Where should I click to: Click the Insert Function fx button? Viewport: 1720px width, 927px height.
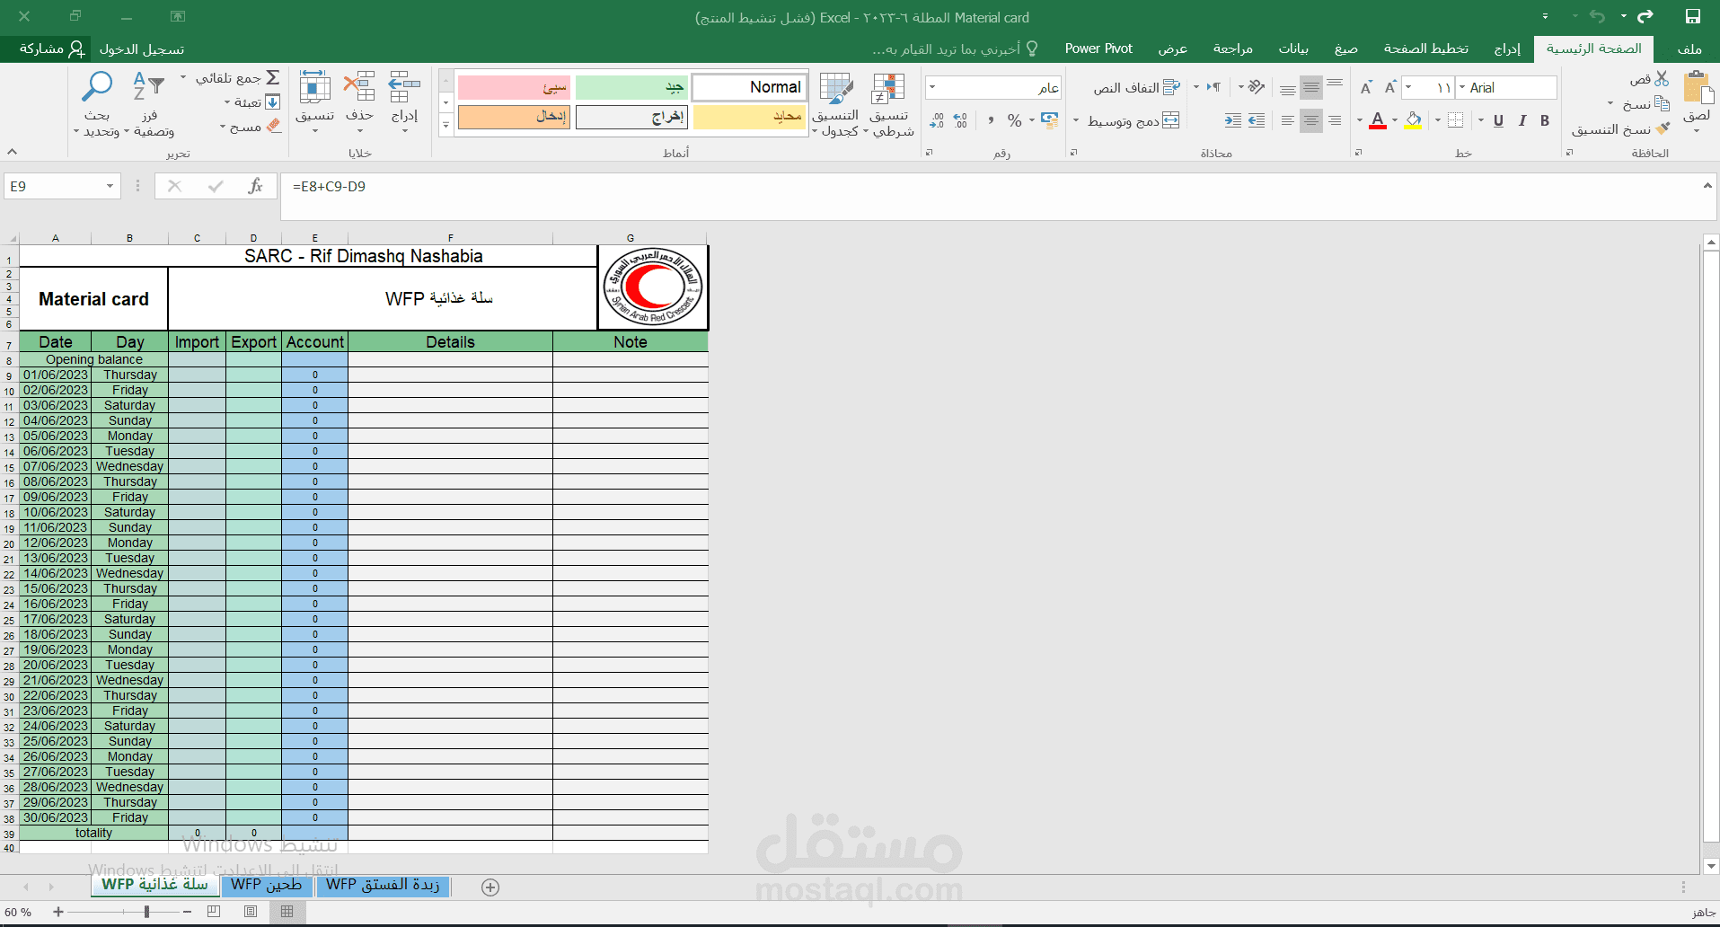coord(256,186)
